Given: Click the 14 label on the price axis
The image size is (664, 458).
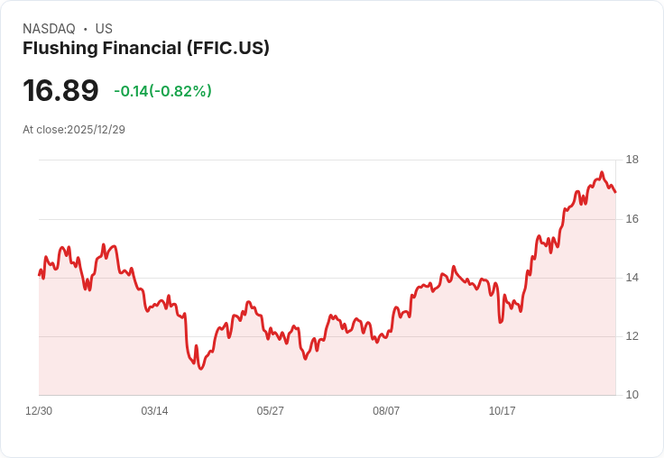Looking at the screenshot, I should [x=632, y=278].
